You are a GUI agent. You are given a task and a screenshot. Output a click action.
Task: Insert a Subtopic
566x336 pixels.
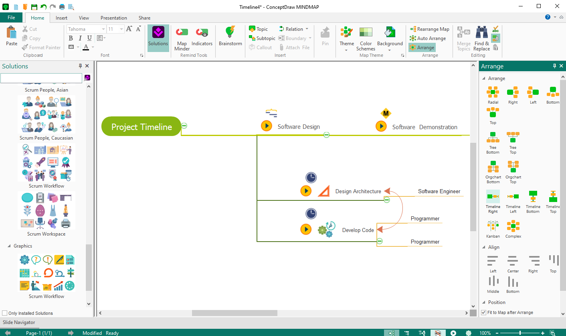coord(262,38)
